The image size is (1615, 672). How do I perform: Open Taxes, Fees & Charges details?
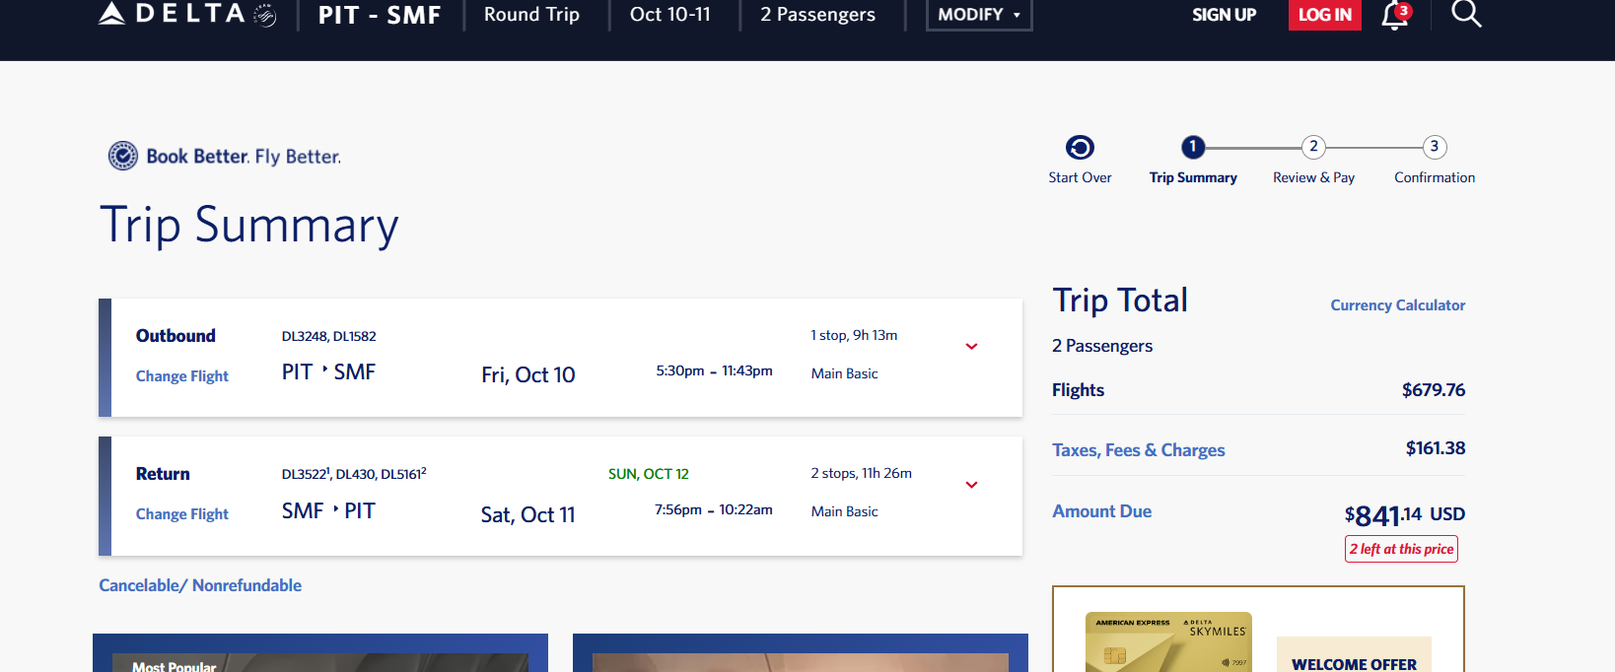point(1138,450)
